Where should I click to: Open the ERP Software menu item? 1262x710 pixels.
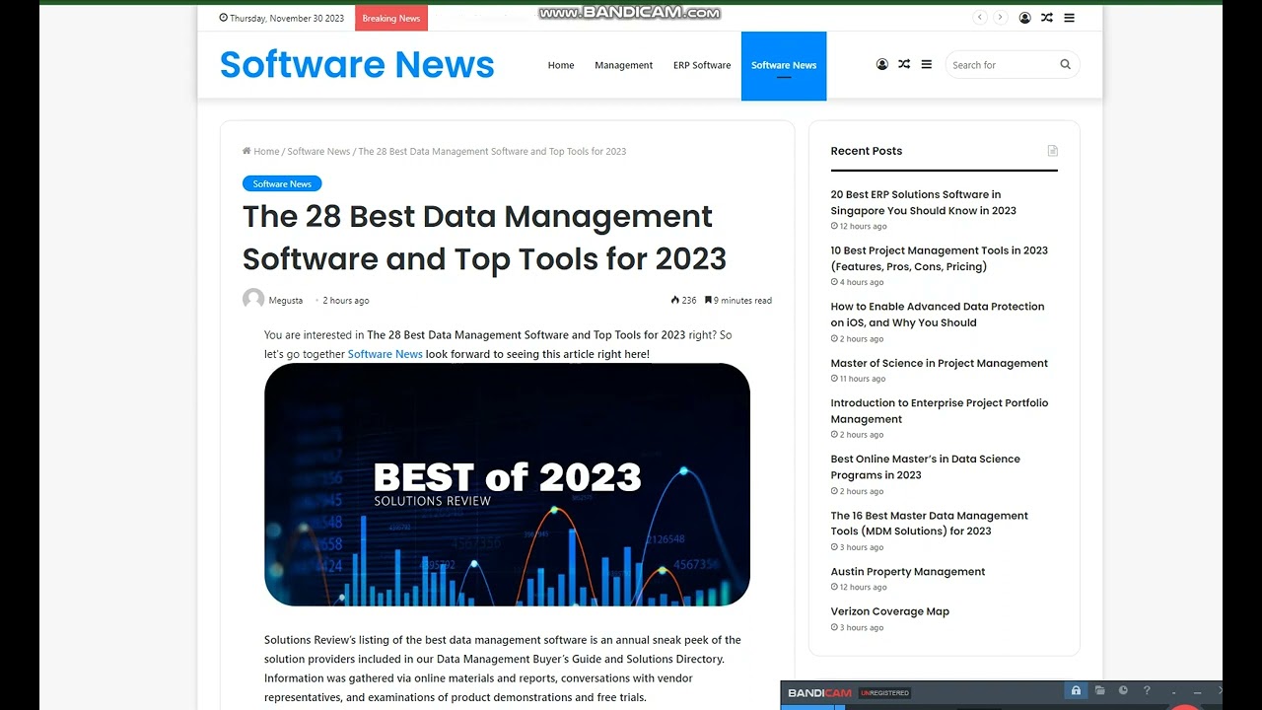(702, 65)
